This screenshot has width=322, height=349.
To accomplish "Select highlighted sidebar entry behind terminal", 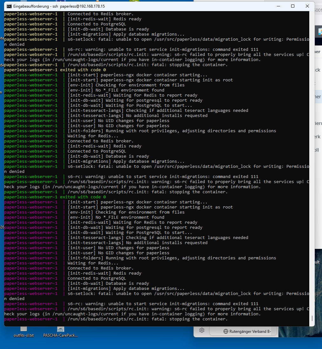I will [318, 97].
